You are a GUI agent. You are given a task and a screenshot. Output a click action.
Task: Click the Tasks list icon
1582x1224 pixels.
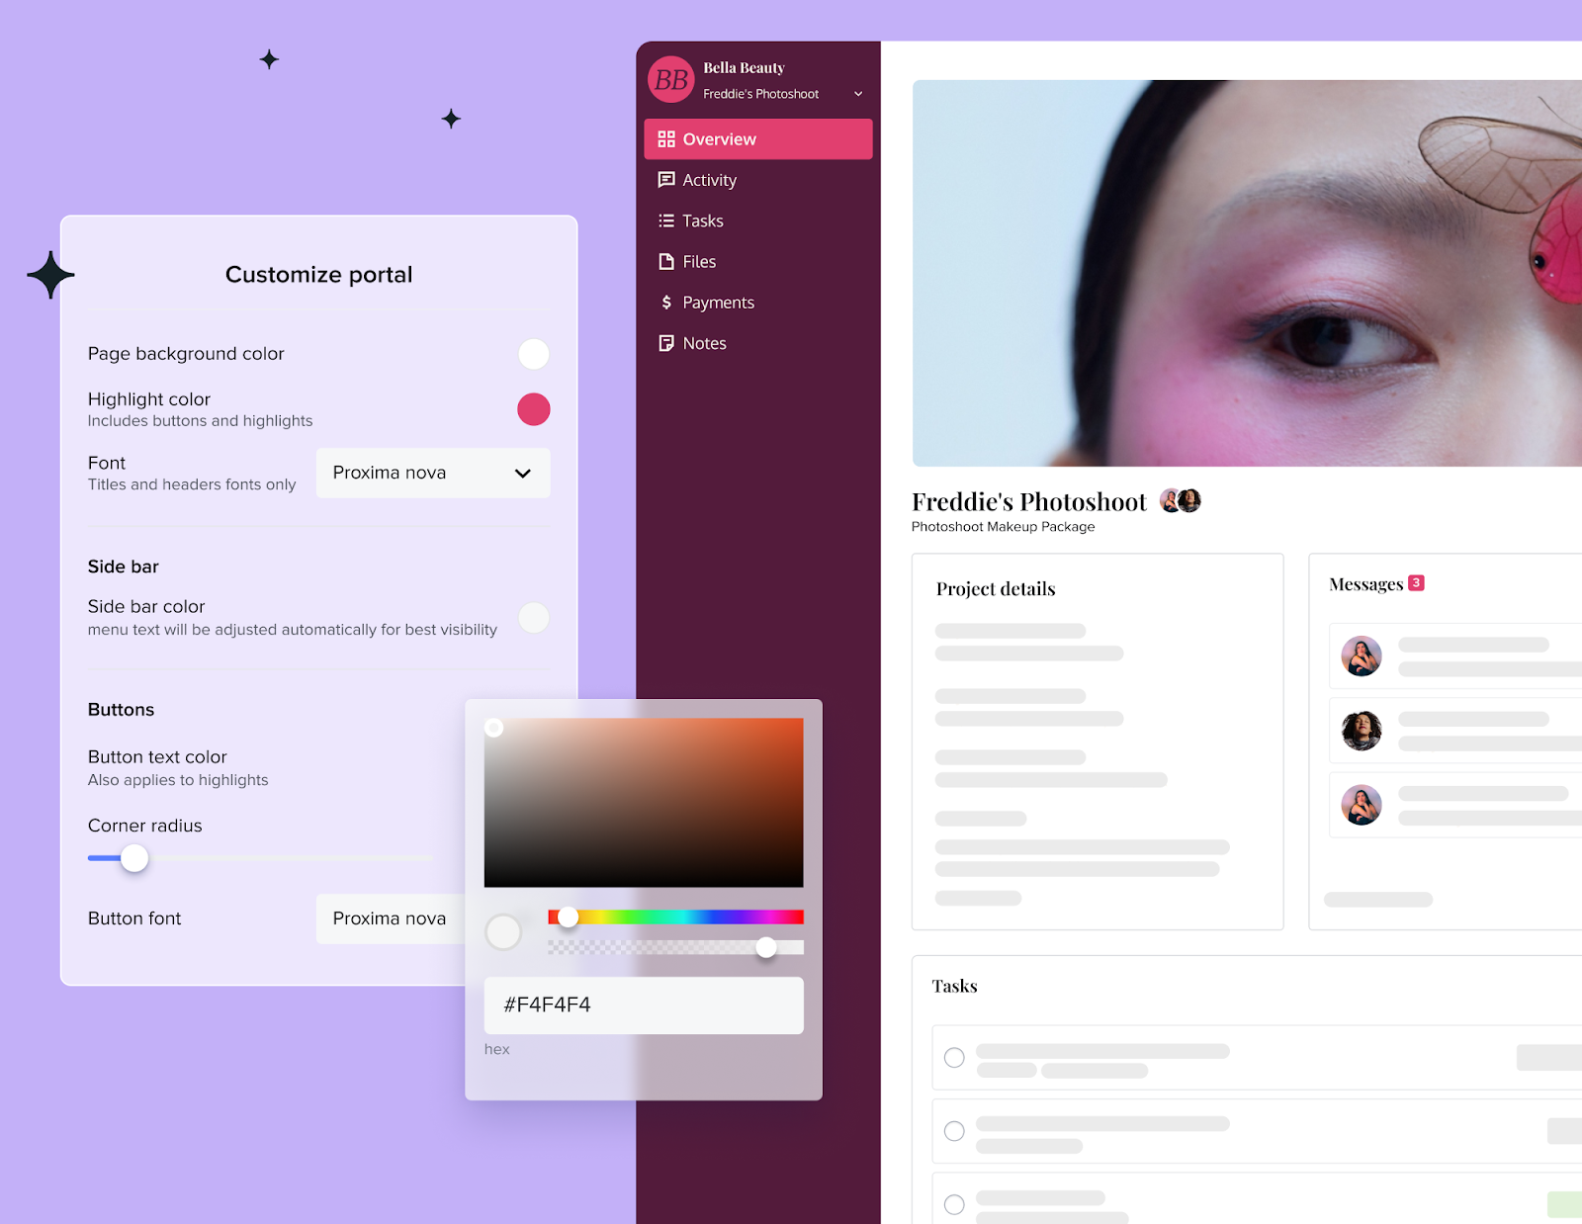click(666, 220)
